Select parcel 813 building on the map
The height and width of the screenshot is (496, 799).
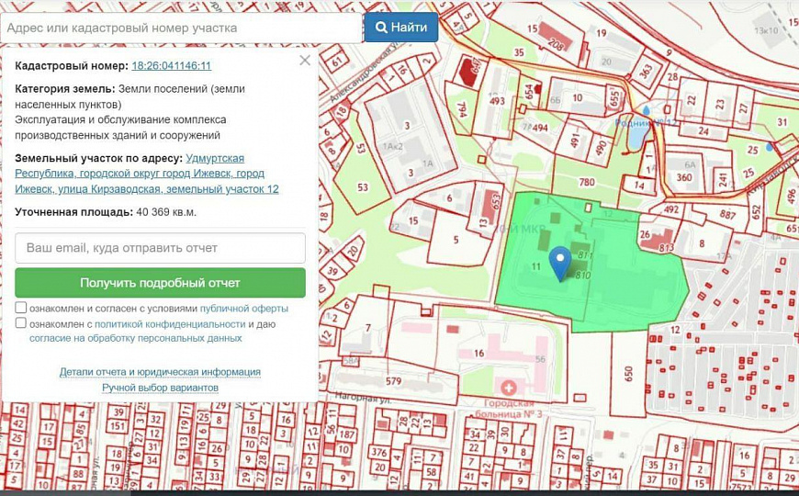666,248
